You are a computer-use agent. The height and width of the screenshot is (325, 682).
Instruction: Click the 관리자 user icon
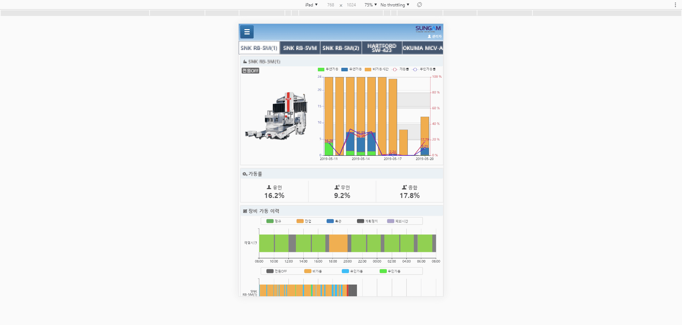[x=429, y=36]
